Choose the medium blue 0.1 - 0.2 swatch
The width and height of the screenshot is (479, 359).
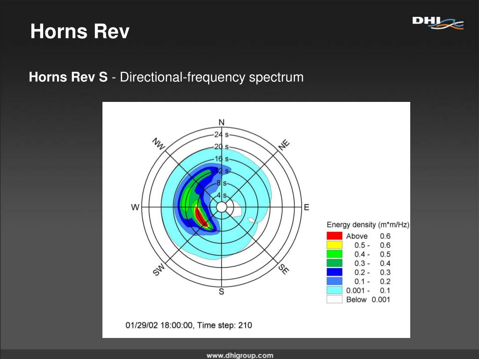click(x=334, y=281)
